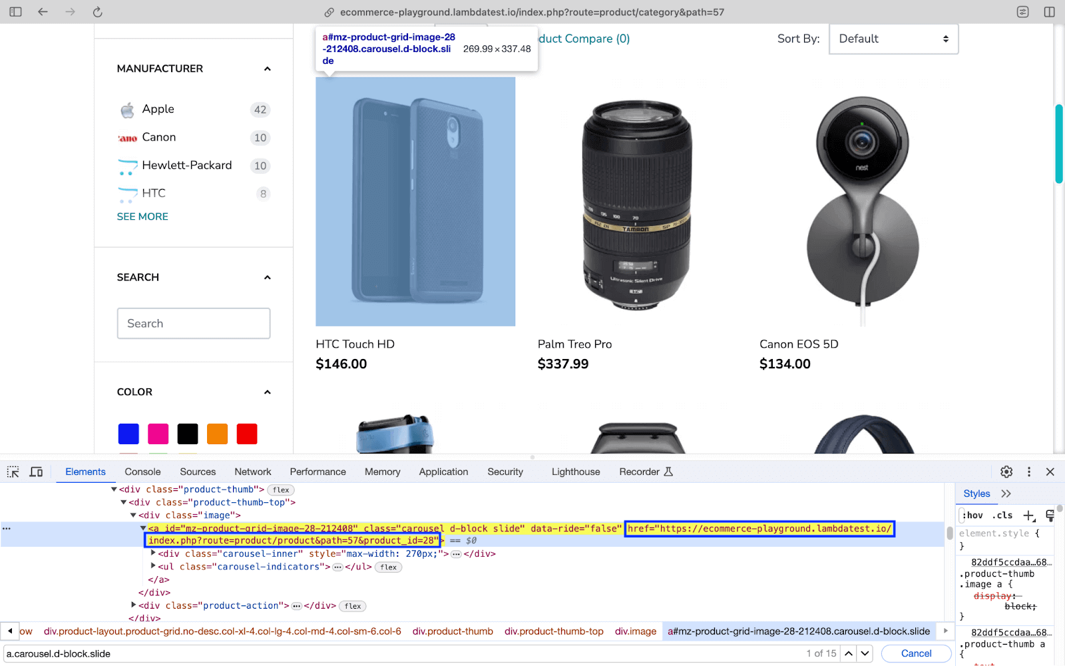Go back with the browser back arrow

[x=43, y=12]
